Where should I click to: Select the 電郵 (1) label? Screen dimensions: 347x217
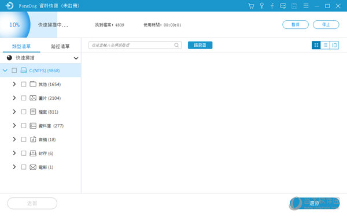[46, 167]
